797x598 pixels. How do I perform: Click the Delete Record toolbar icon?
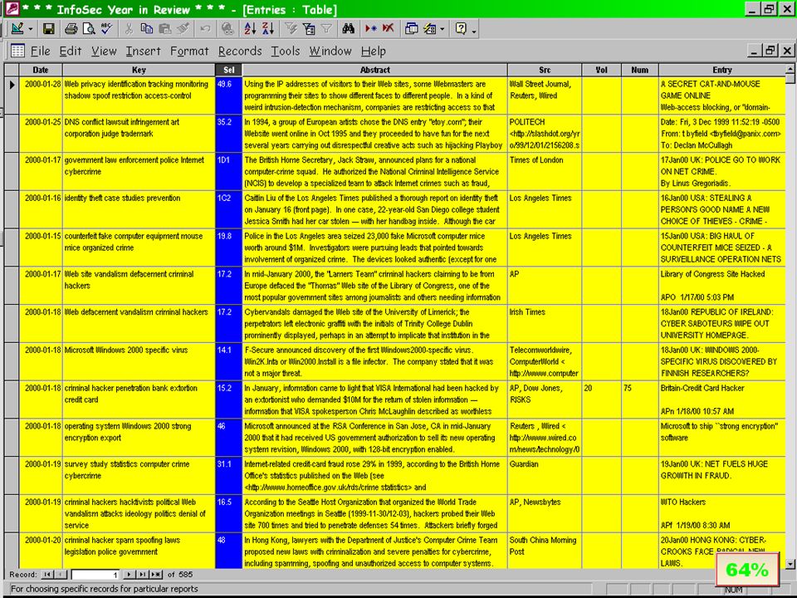tap(389, 29)
